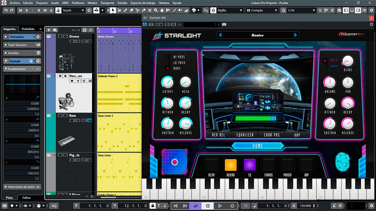This screenshot has height=211, width=376.
Task: Select the Glue tool
Action: click(144, 10)
